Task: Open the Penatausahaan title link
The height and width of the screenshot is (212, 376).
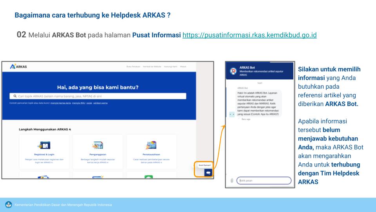Action: pyautogui.click(x=151, y=155)
